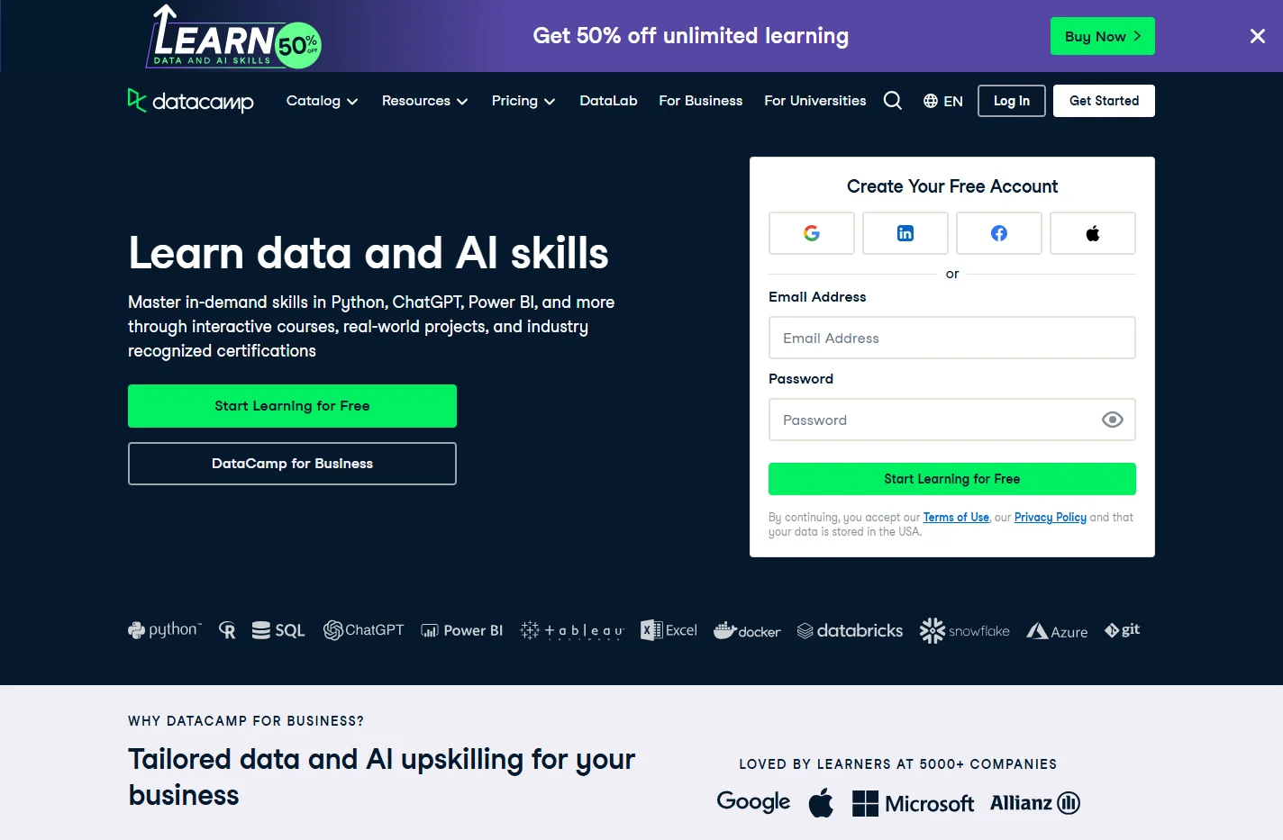
Task: Click the SQL technology logo
Action: tap(278, 631)
